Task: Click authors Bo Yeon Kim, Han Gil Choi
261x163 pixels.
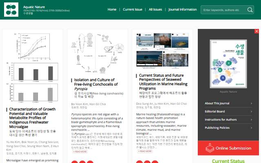Action: [88, 104]
